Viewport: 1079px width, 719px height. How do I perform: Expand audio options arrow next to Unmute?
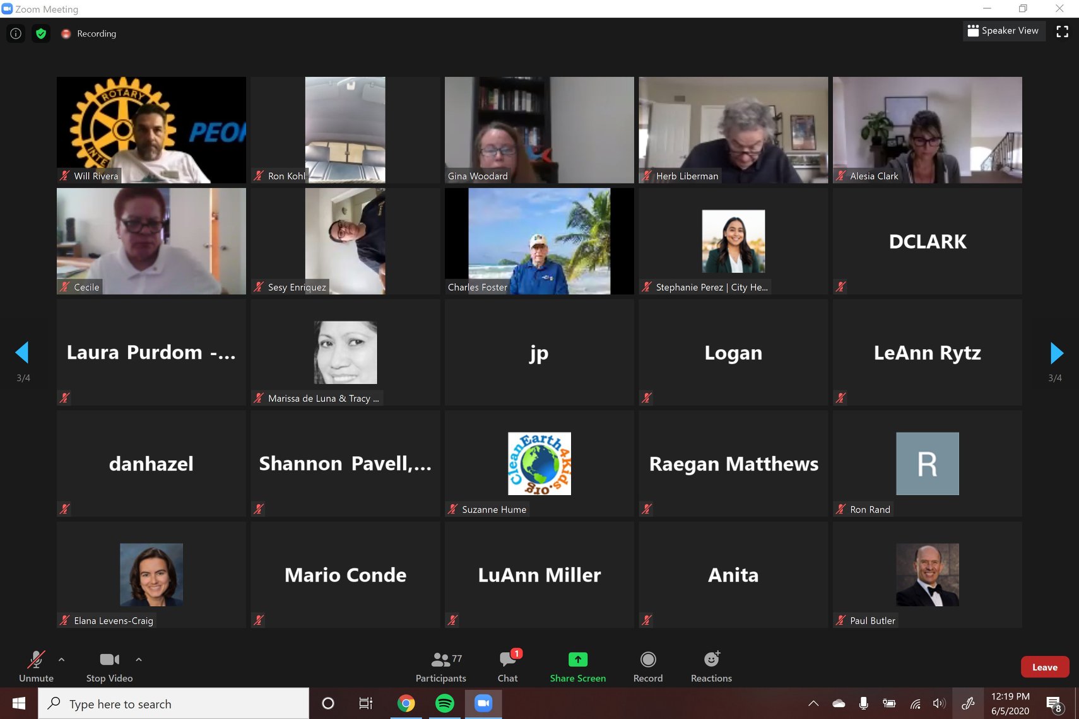[61, 660]
